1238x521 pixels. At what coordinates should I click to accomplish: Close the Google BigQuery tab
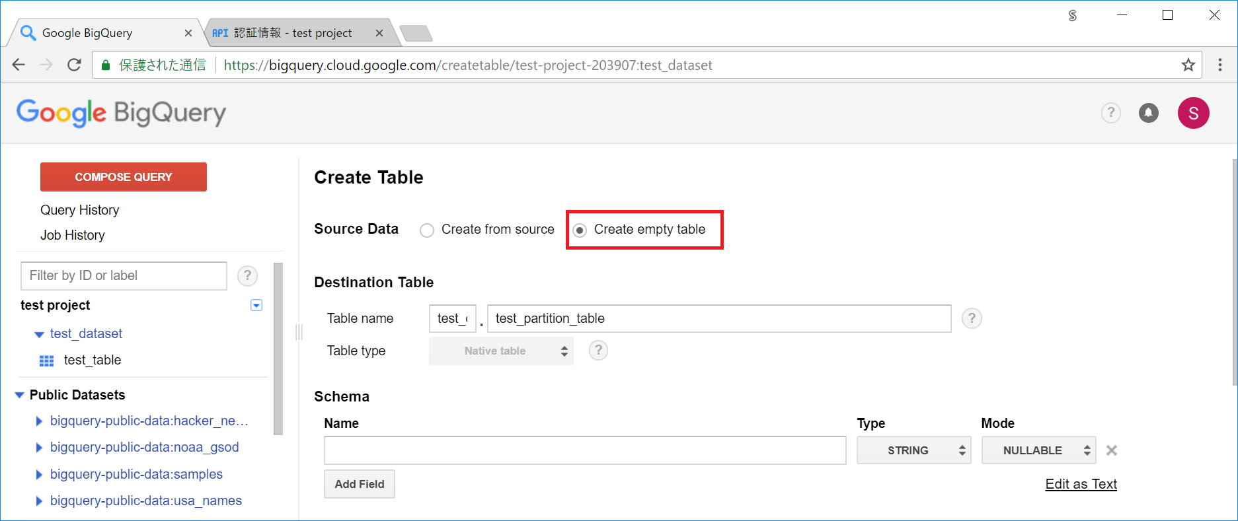point(188,33)
